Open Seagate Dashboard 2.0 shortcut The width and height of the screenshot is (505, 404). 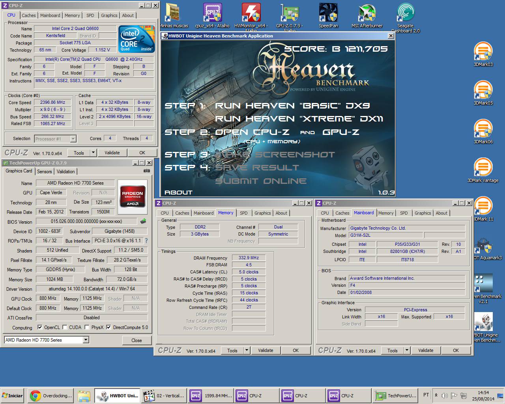point(405,17)
